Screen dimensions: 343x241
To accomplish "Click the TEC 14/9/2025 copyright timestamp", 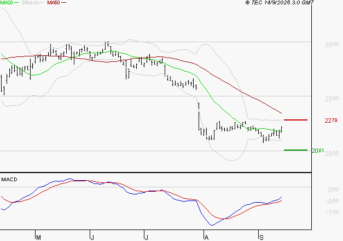I will click(x=280, y=3).
